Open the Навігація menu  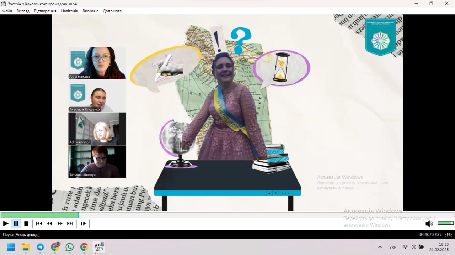69,11
